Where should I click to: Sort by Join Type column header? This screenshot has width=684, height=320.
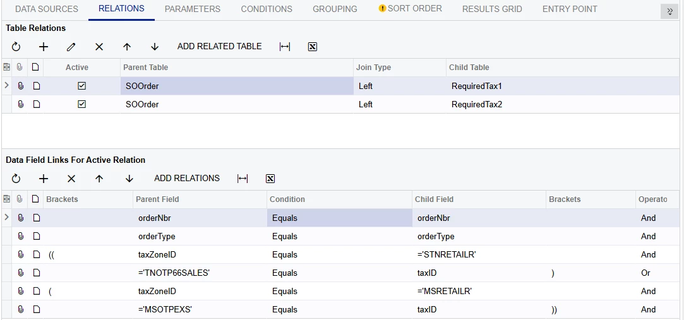(400, 67)
